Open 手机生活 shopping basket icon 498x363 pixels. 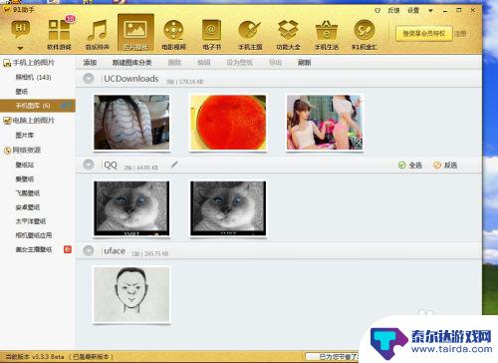tap(327, 34)
